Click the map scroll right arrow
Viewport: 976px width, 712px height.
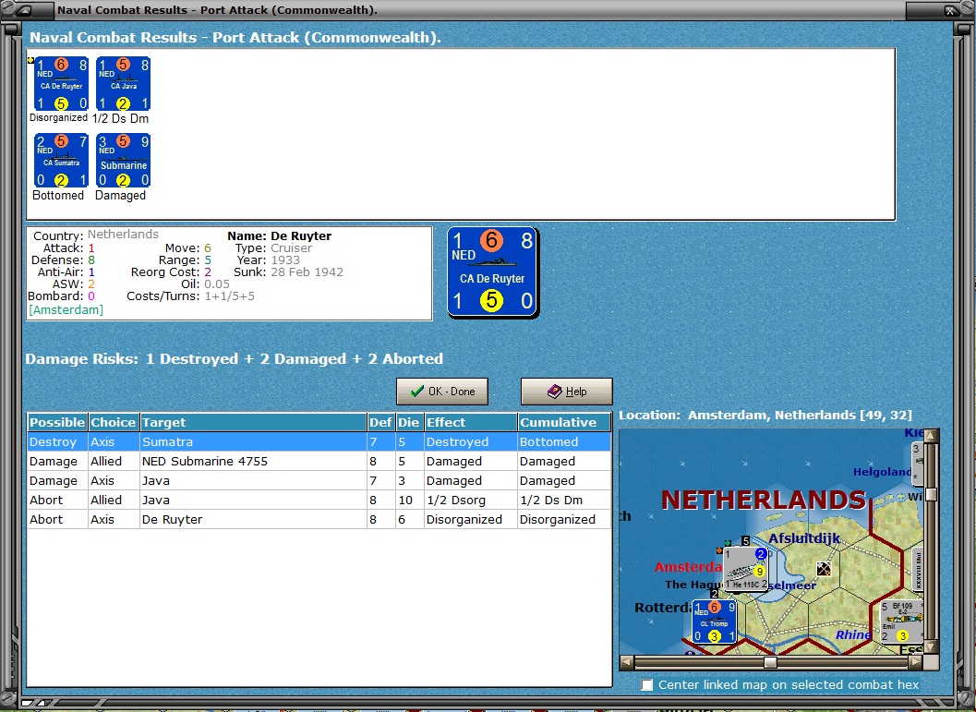[916, 662]
